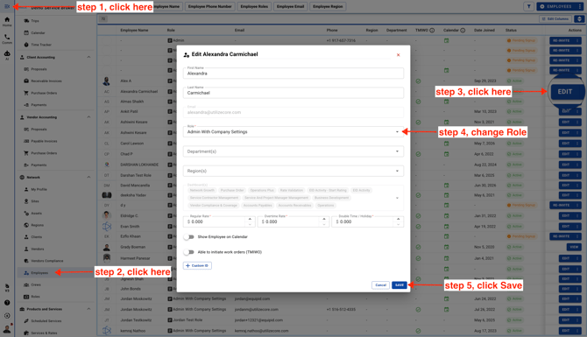
Task: Open Crews in the sidebar
Action: (36, 285)
